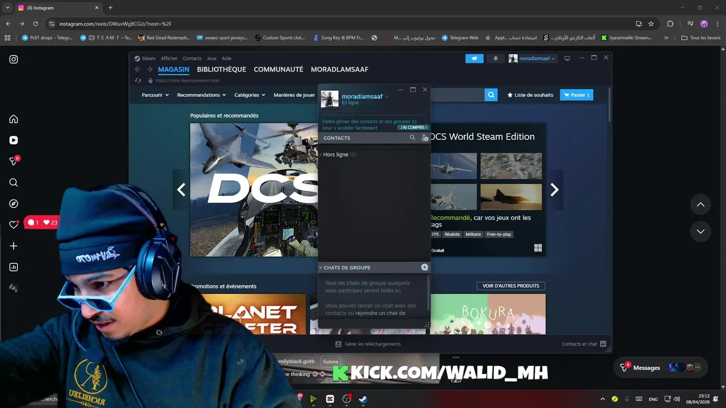Expand the Hors ligne contacts group
Viewport: 726px width, 408px height.
click(337, 155)
